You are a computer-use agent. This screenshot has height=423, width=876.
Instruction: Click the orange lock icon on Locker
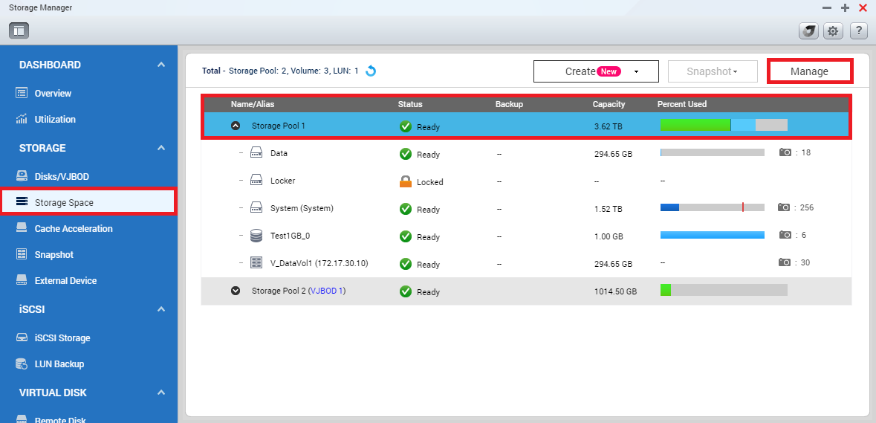pyautogui.click(x=406, y=181)
